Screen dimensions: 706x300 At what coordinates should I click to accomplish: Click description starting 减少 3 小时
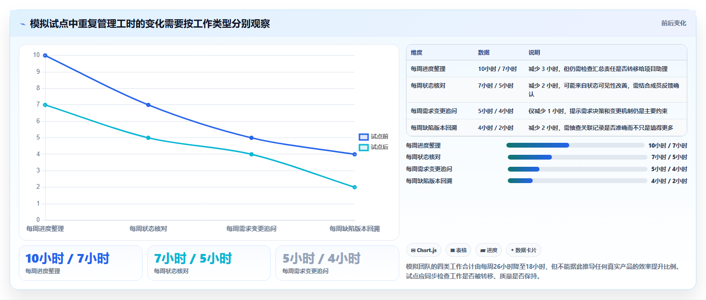[x=598, y=69]
